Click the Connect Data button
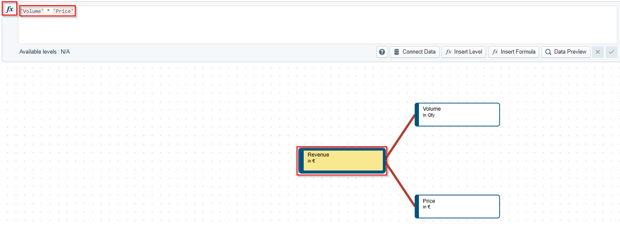Screen dimensions: 620x226 [414, 52]
